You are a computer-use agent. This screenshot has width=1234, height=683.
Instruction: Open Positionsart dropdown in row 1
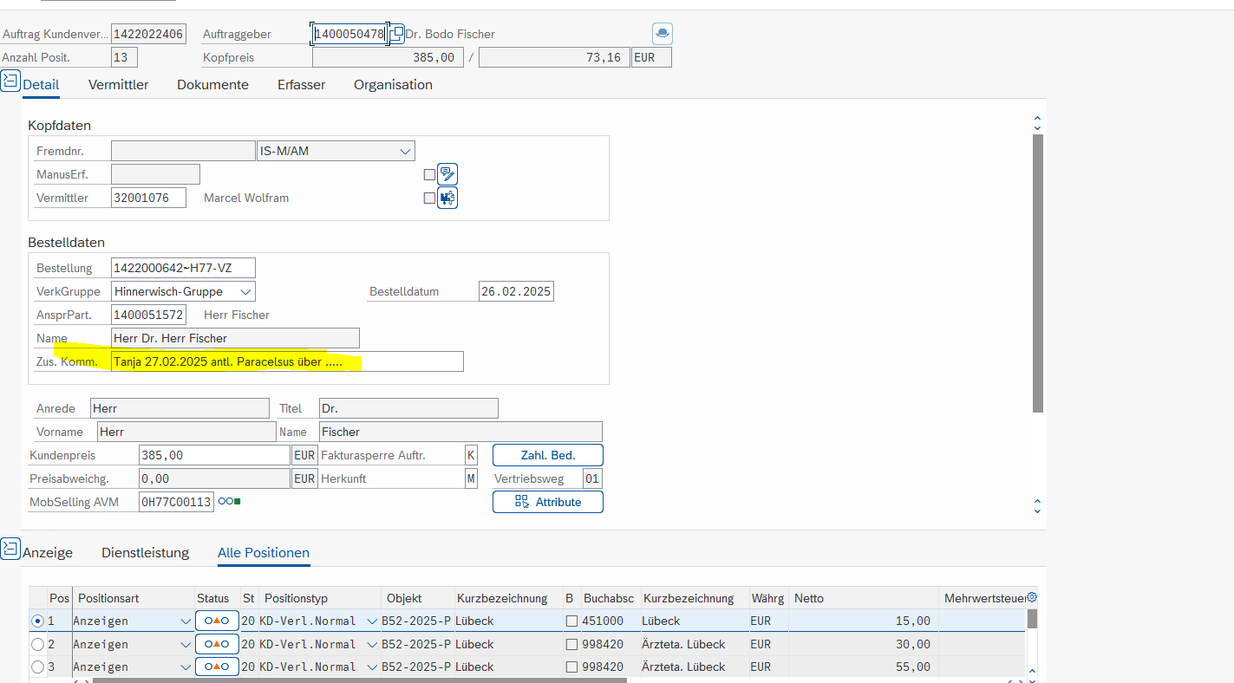[185, 621]
